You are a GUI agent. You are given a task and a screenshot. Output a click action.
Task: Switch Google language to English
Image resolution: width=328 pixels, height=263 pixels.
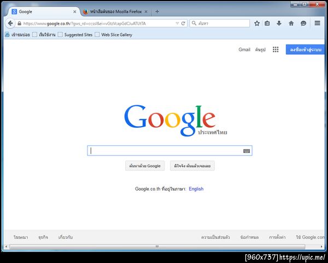coord(196,188)
